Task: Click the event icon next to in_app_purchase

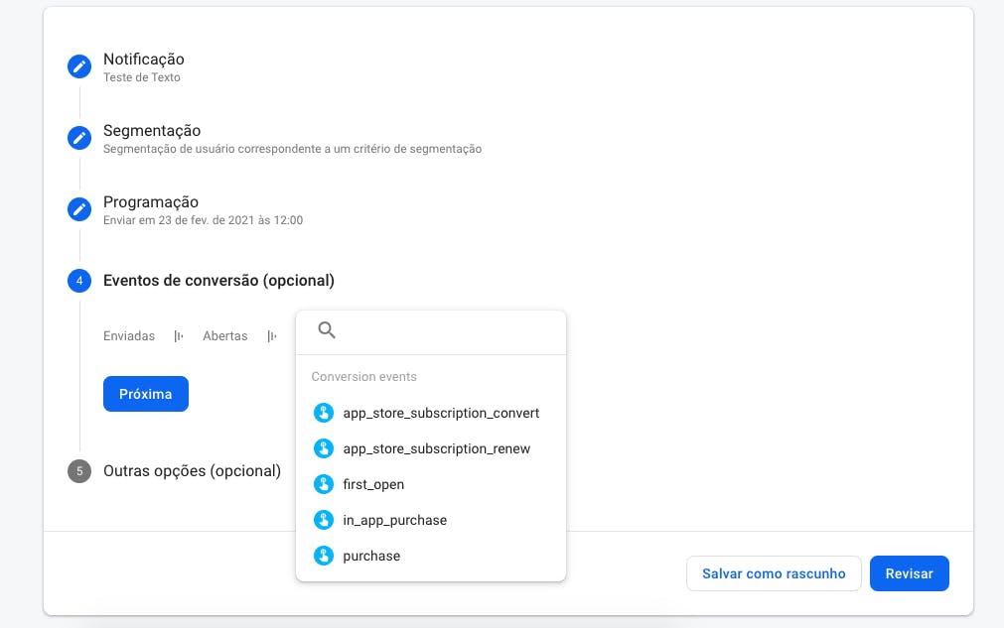Action: click(324, 520)
